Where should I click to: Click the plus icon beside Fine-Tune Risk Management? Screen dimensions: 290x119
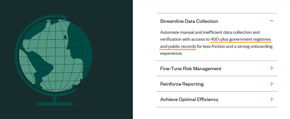tap(272, 69)
